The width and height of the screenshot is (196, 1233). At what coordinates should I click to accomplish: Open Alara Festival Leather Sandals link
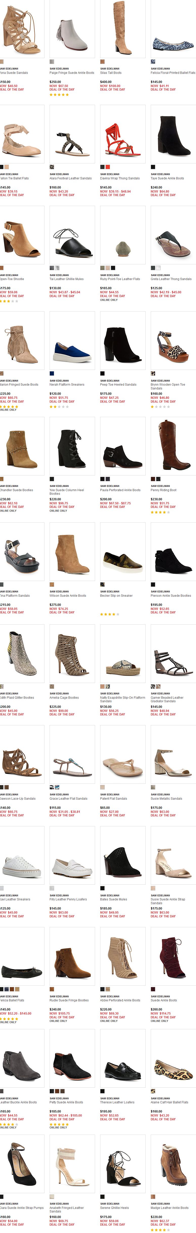click(x=71, y=178)
